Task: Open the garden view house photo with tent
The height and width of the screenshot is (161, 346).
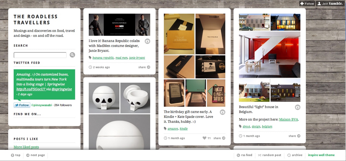Action: (254, 90)
